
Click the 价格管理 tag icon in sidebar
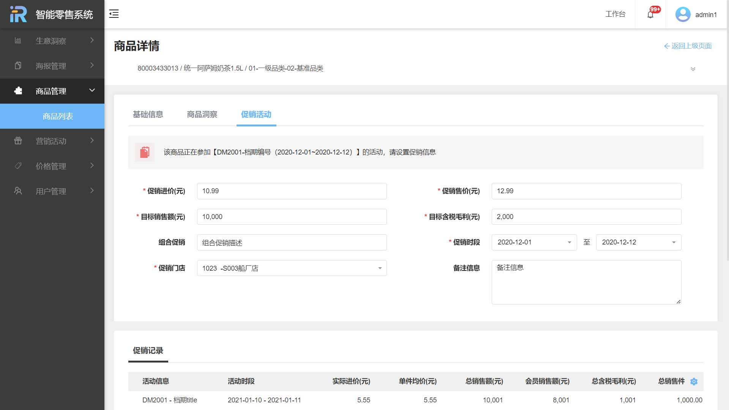click(18, 166)
